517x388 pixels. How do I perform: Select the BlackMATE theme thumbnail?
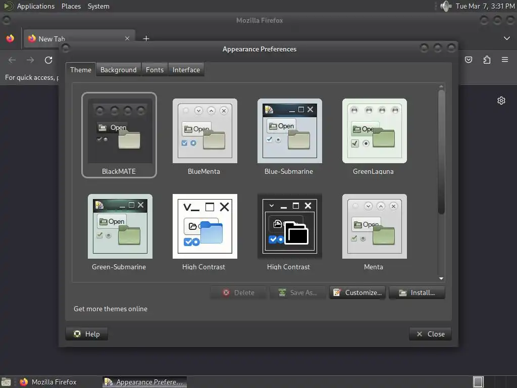coord(119,135)
